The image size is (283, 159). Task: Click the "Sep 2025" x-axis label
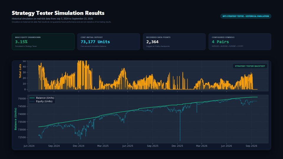[153, 146]
